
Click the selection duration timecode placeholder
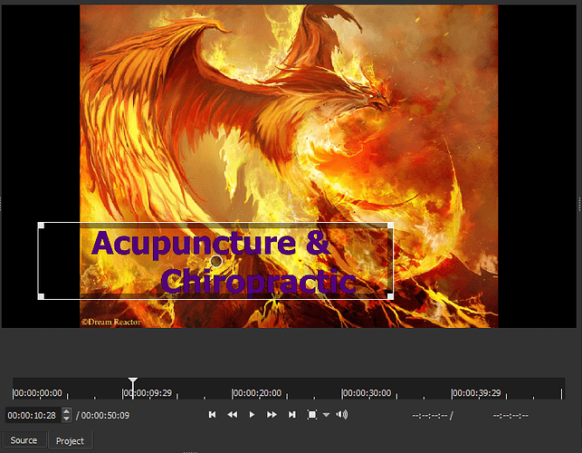[510, 416]
